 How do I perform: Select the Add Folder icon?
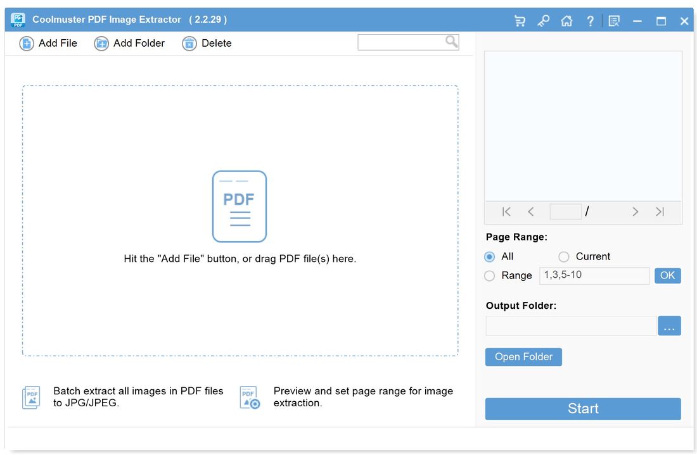pos(101,43)
